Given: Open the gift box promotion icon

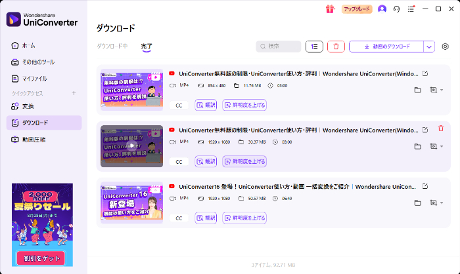Looking at the screenshot, I should click(330, 9).
